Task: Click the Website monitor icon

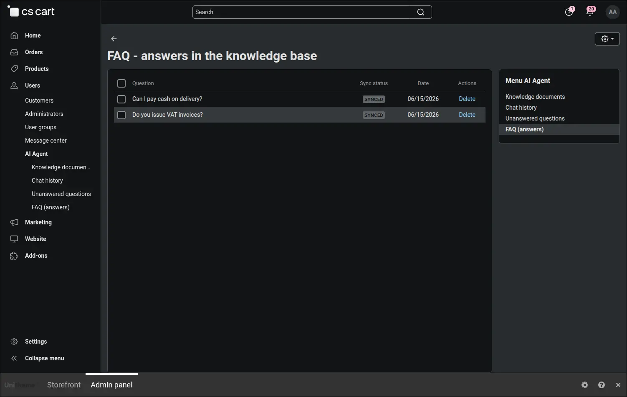Action: [14, 239]
